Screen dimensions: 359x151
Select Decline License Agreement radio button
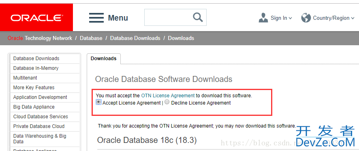167,102
